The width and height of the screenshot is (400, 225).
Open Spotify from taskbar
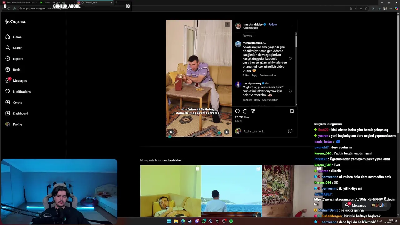[231, 221]
